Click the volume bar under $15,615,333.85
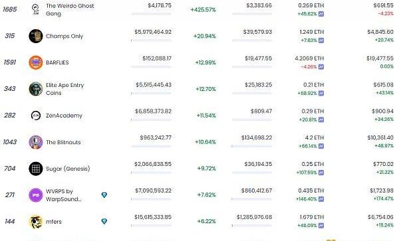This screenshot has width=399, height=241. [152, 226]
